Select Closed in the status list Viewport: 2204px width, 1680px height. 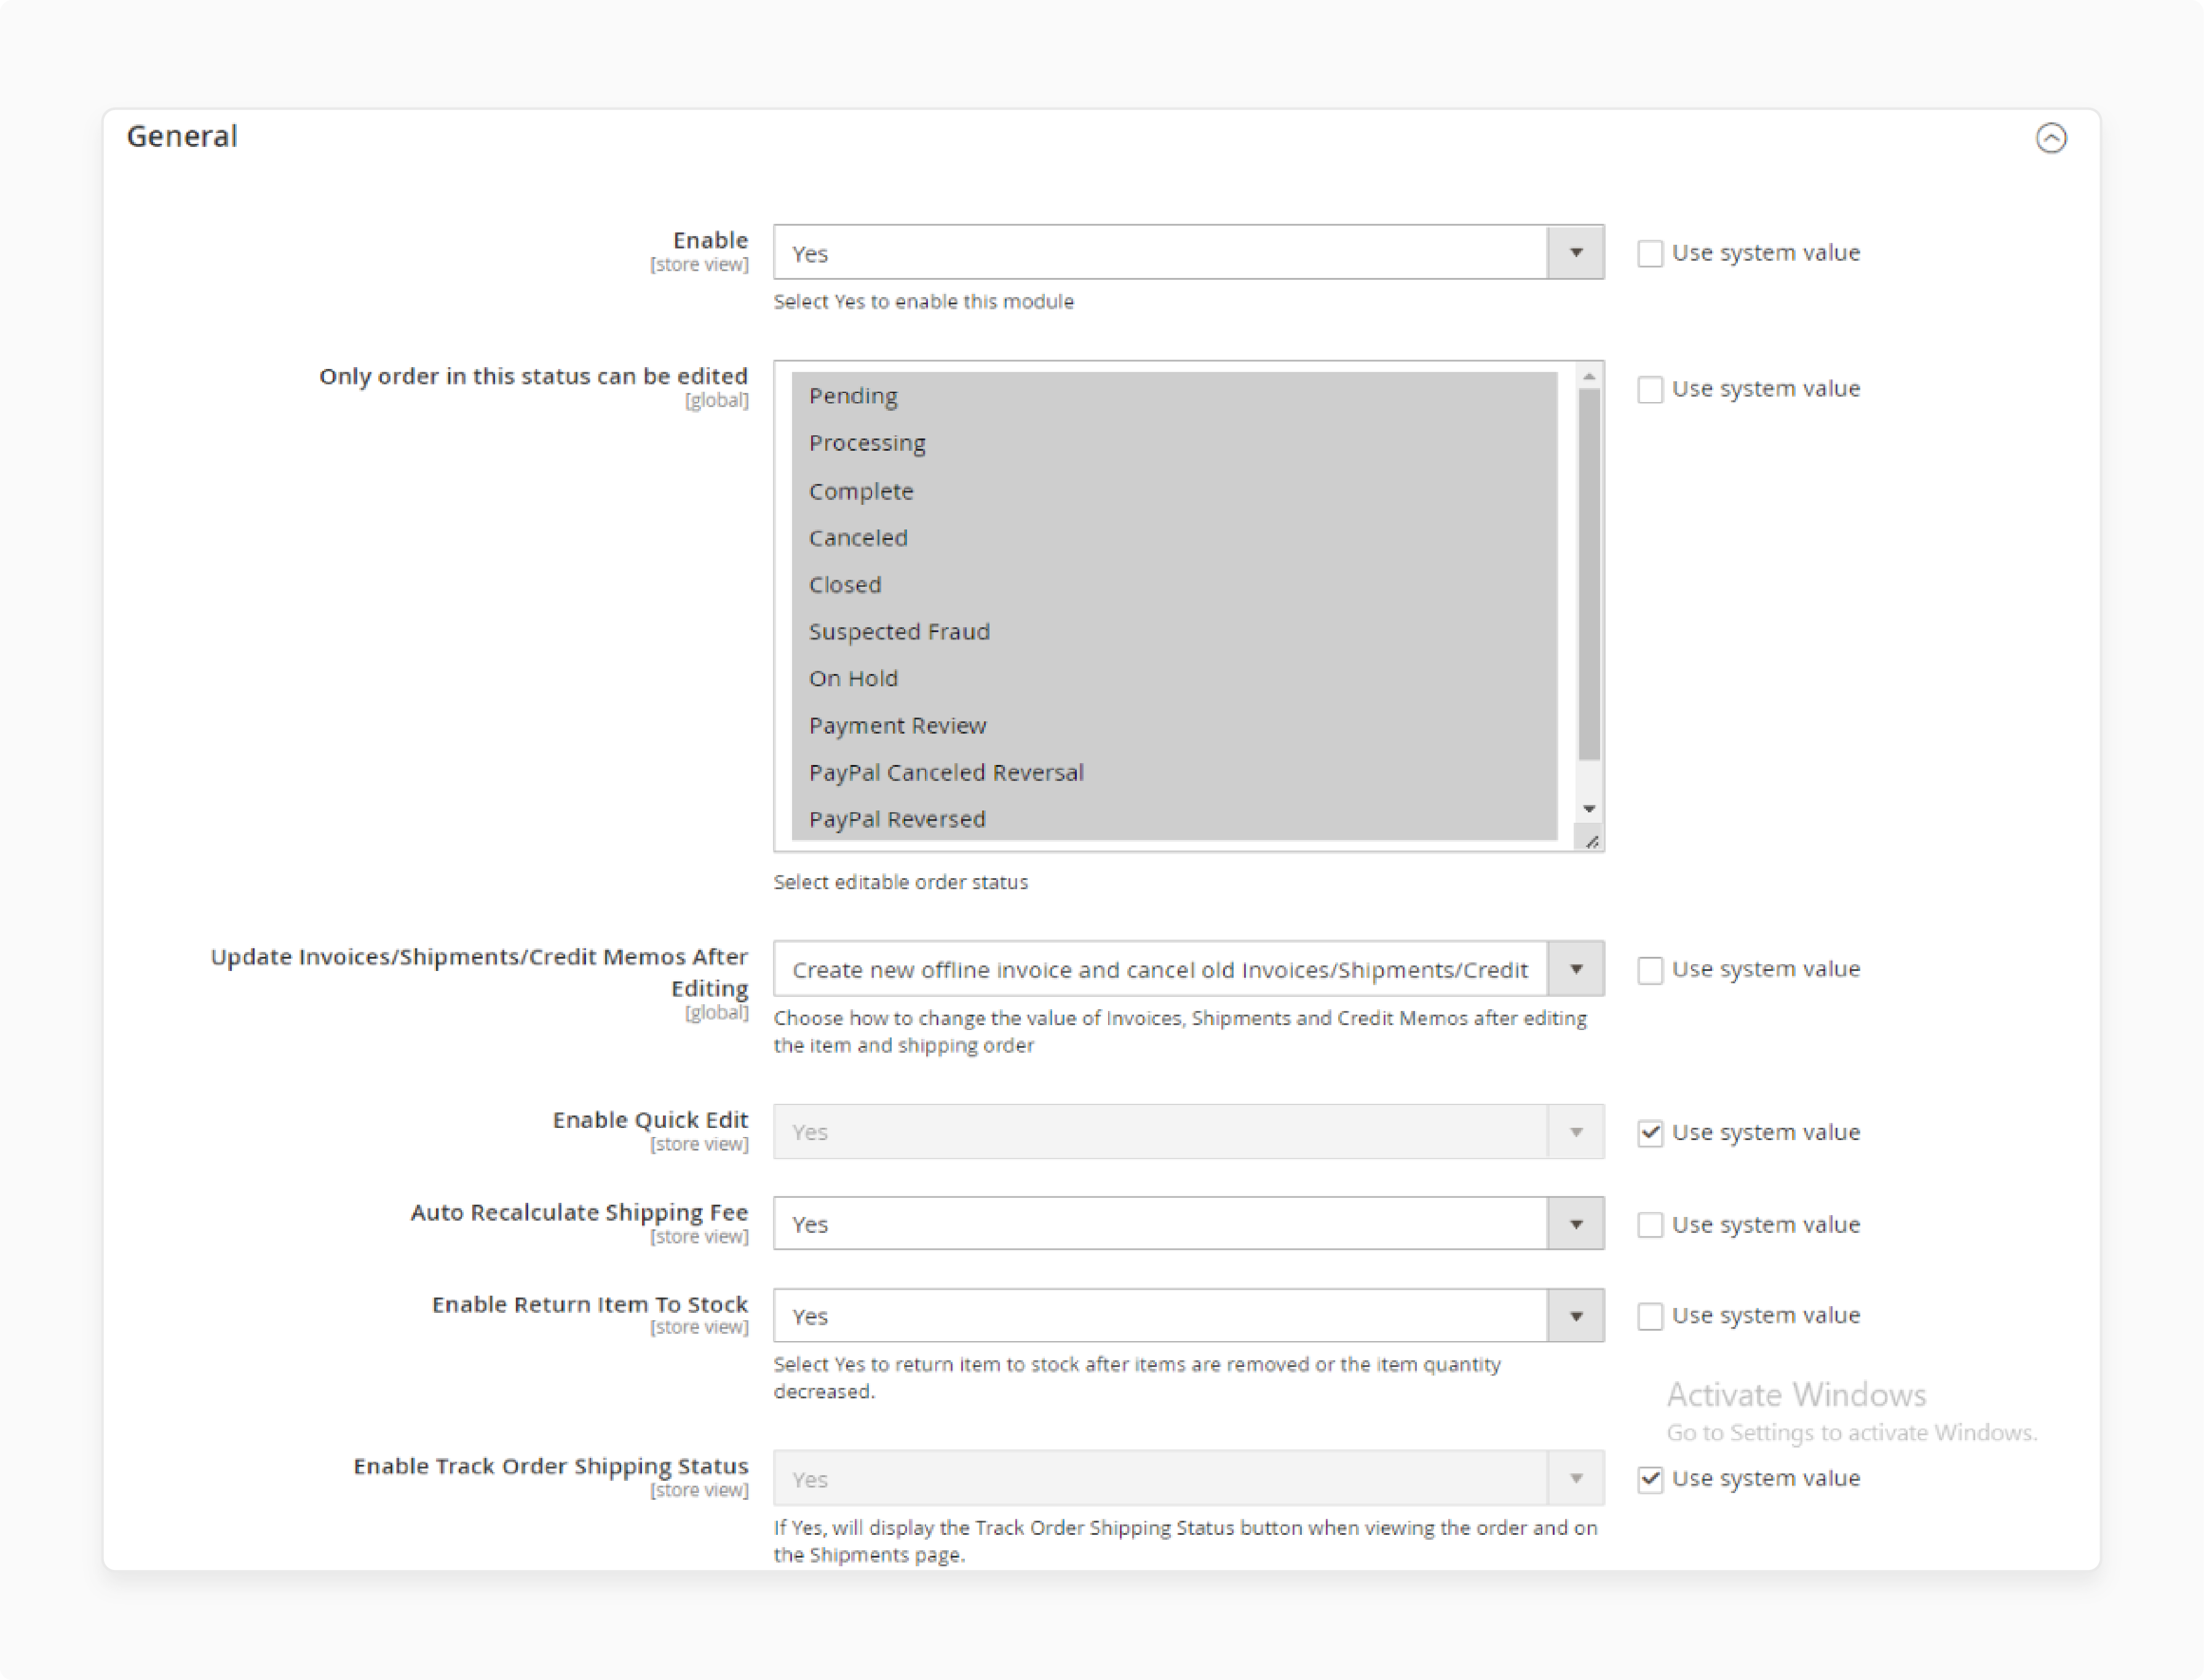pos(1174,585)
